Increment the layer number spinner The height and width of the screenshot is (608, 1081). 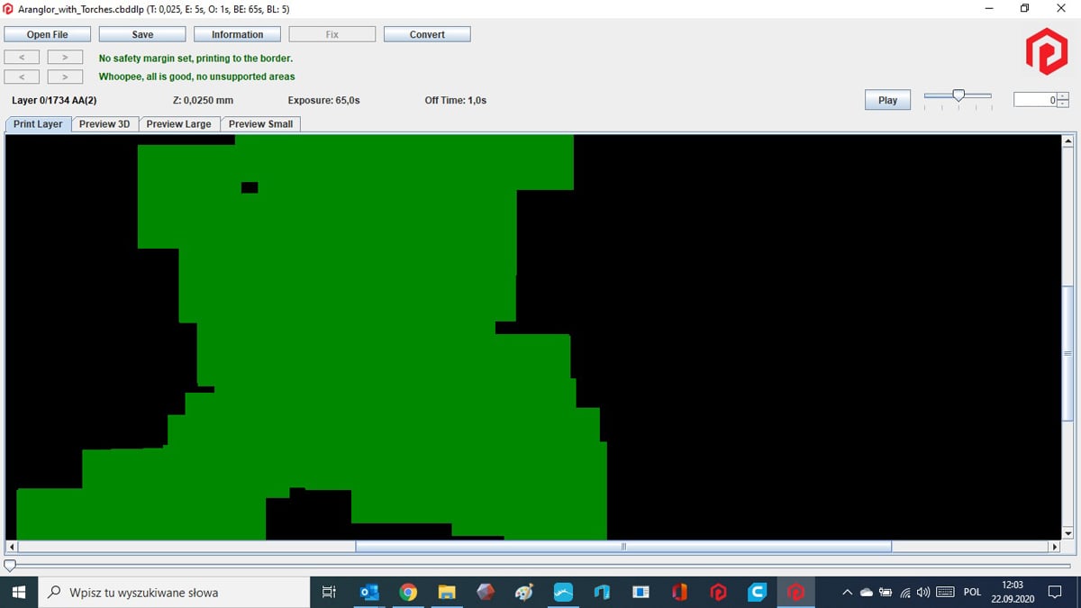coord(1063,96)
